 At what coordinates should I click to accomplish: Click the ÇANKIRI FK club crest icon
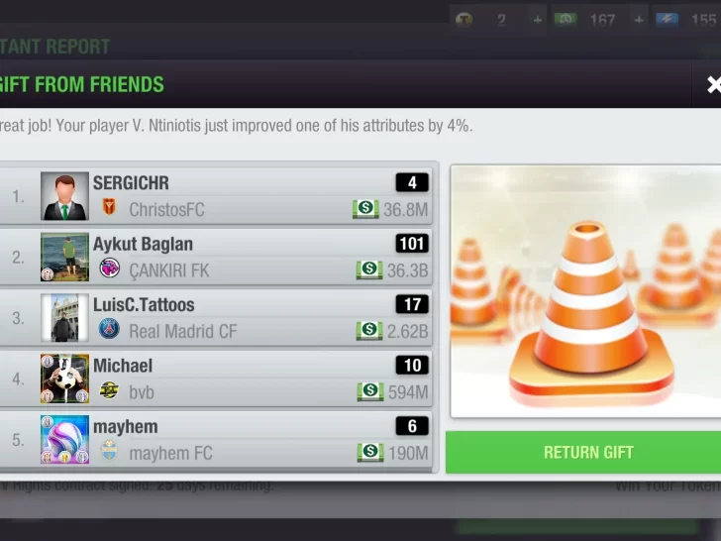109,269
